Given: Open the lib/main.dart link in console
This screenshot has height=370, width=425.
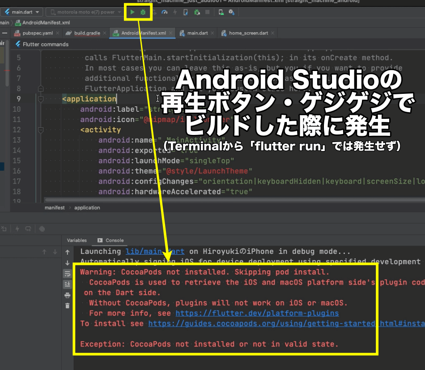Looking at the screenshot, I should tap(155, 252).
